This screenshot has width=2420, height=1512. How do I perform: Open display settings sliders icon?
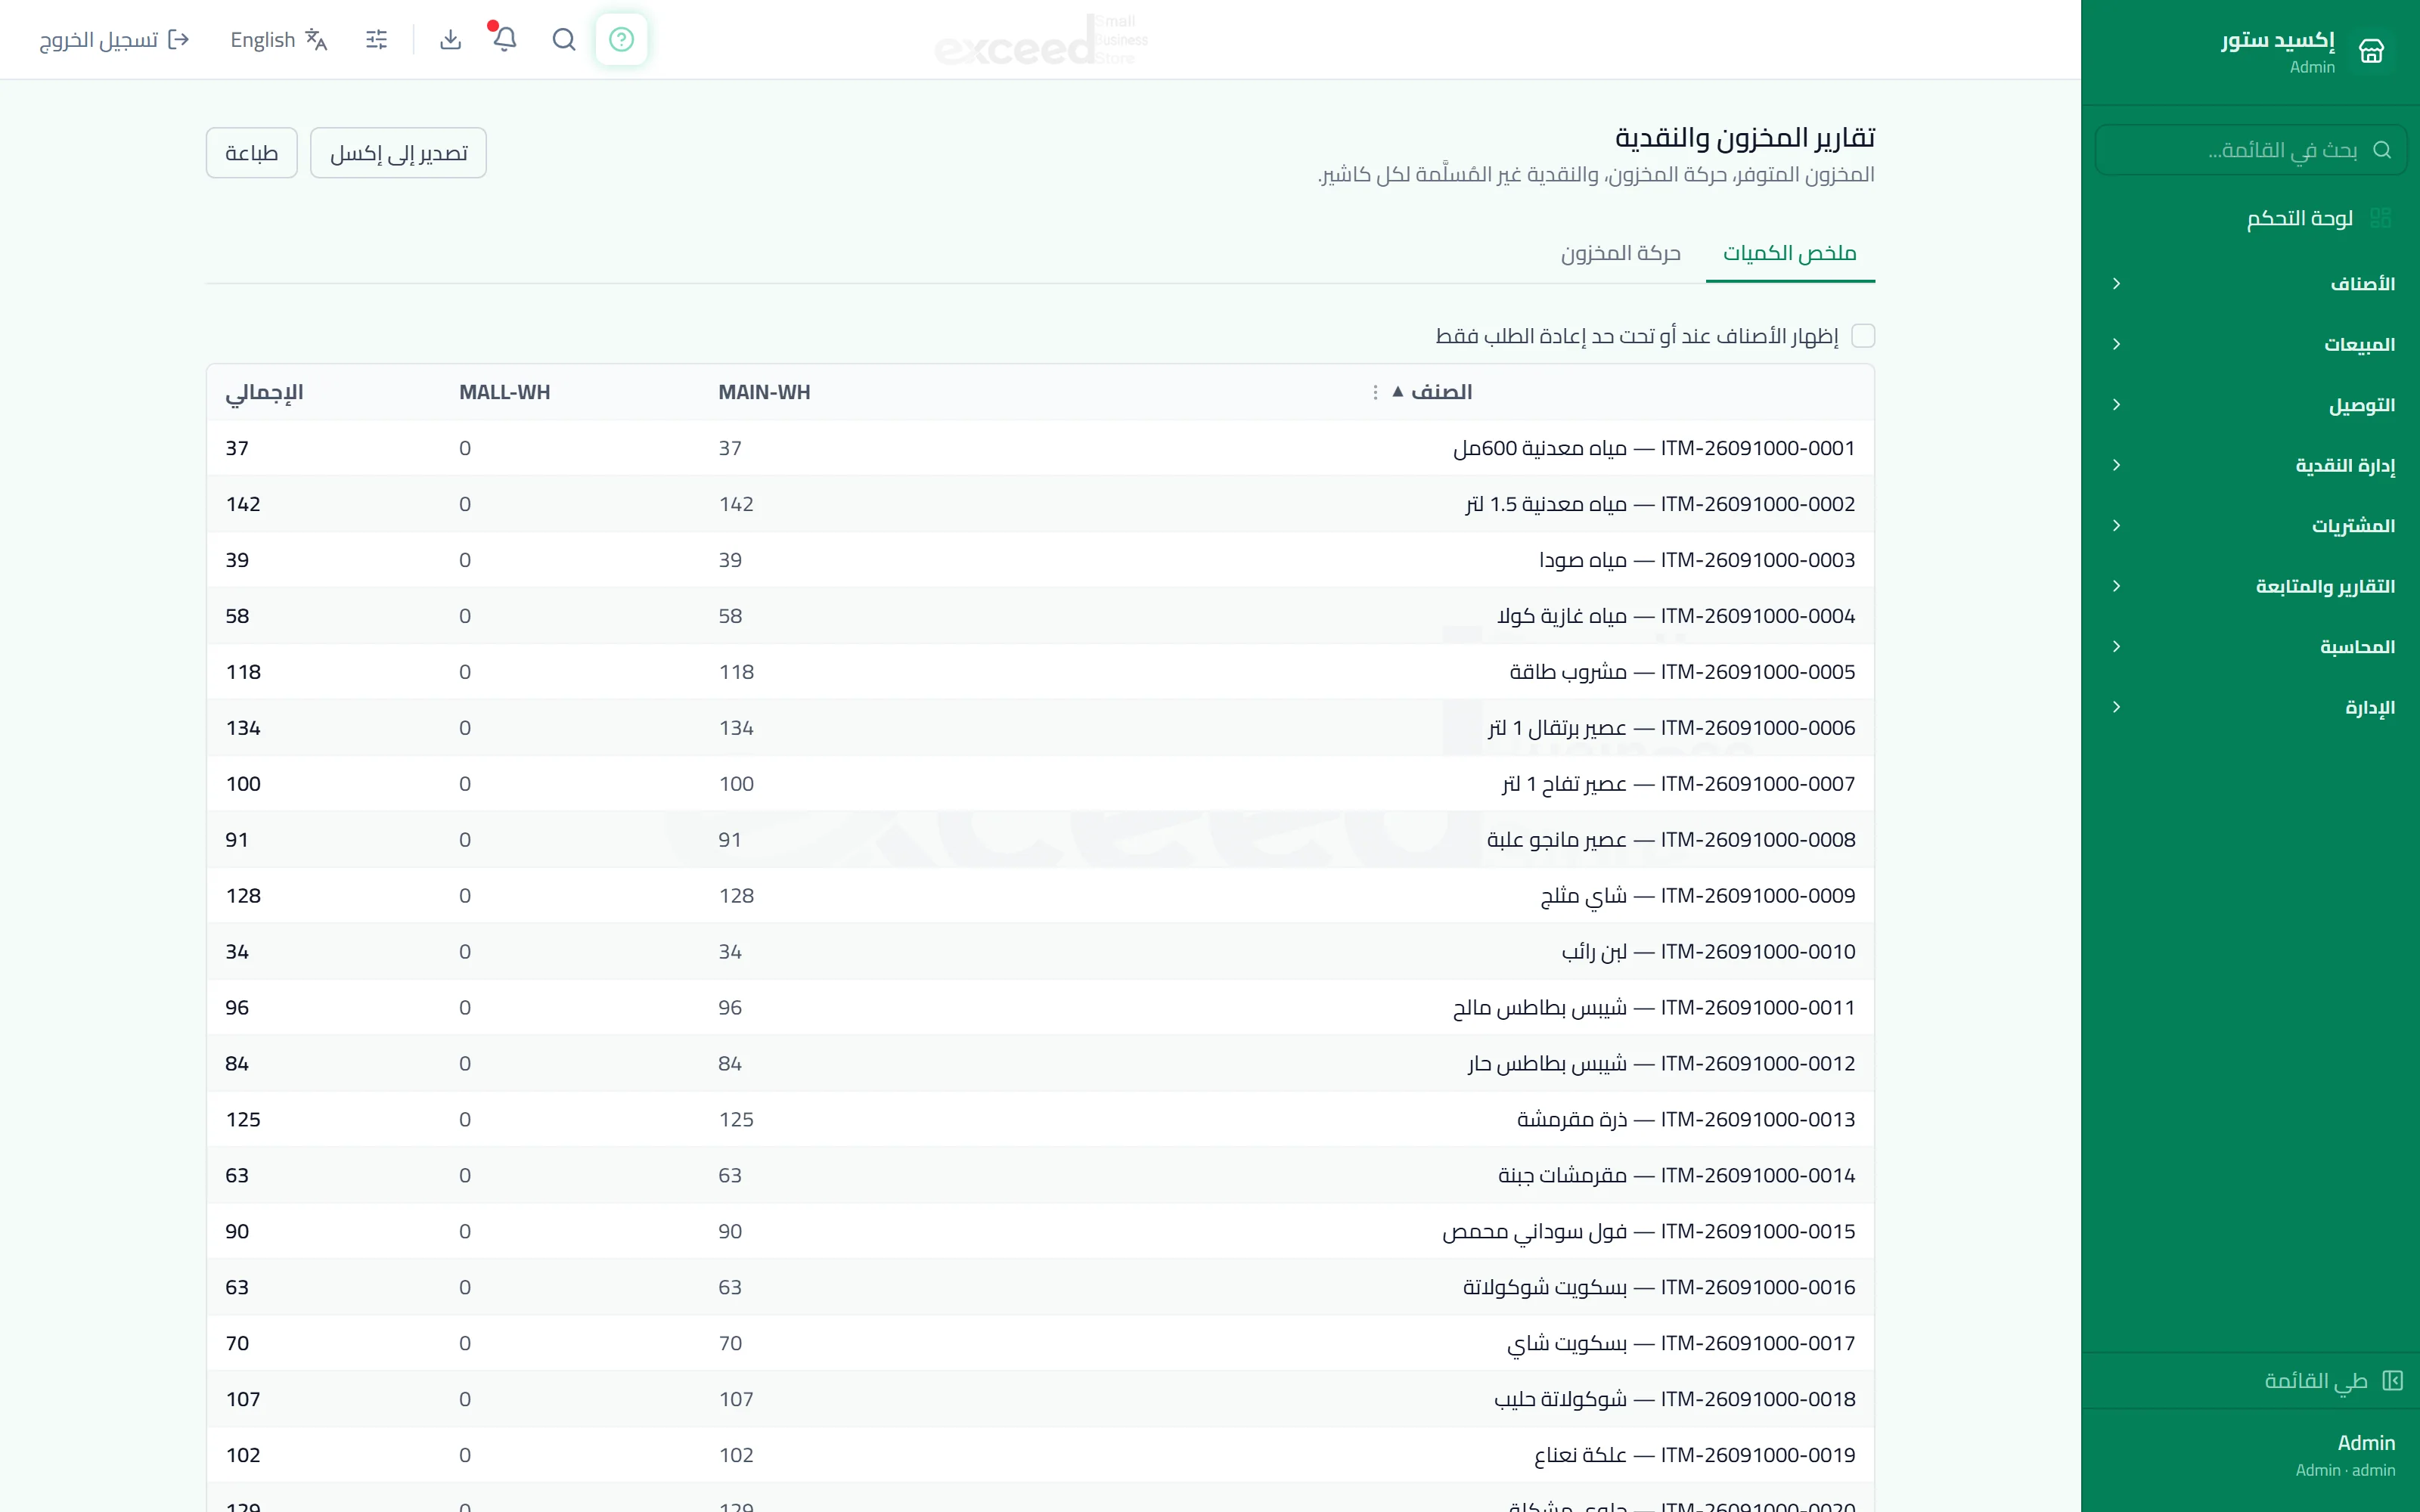[x=377, y=39]
